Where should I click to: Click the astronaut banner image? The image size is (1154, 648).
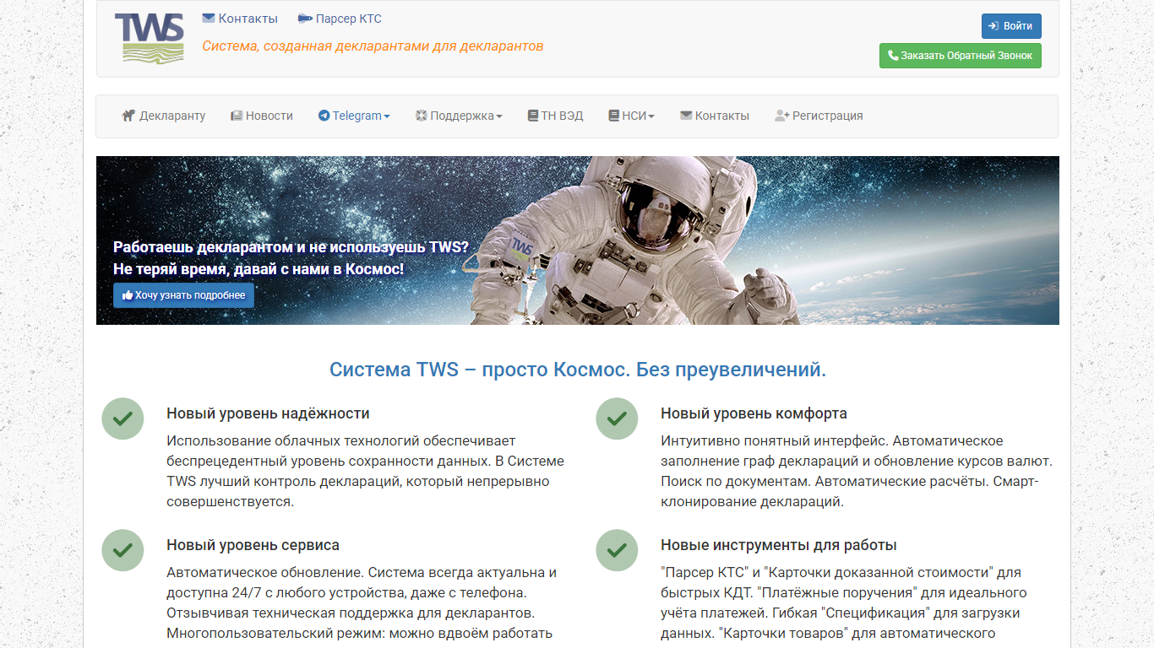(x=578, y=240)
